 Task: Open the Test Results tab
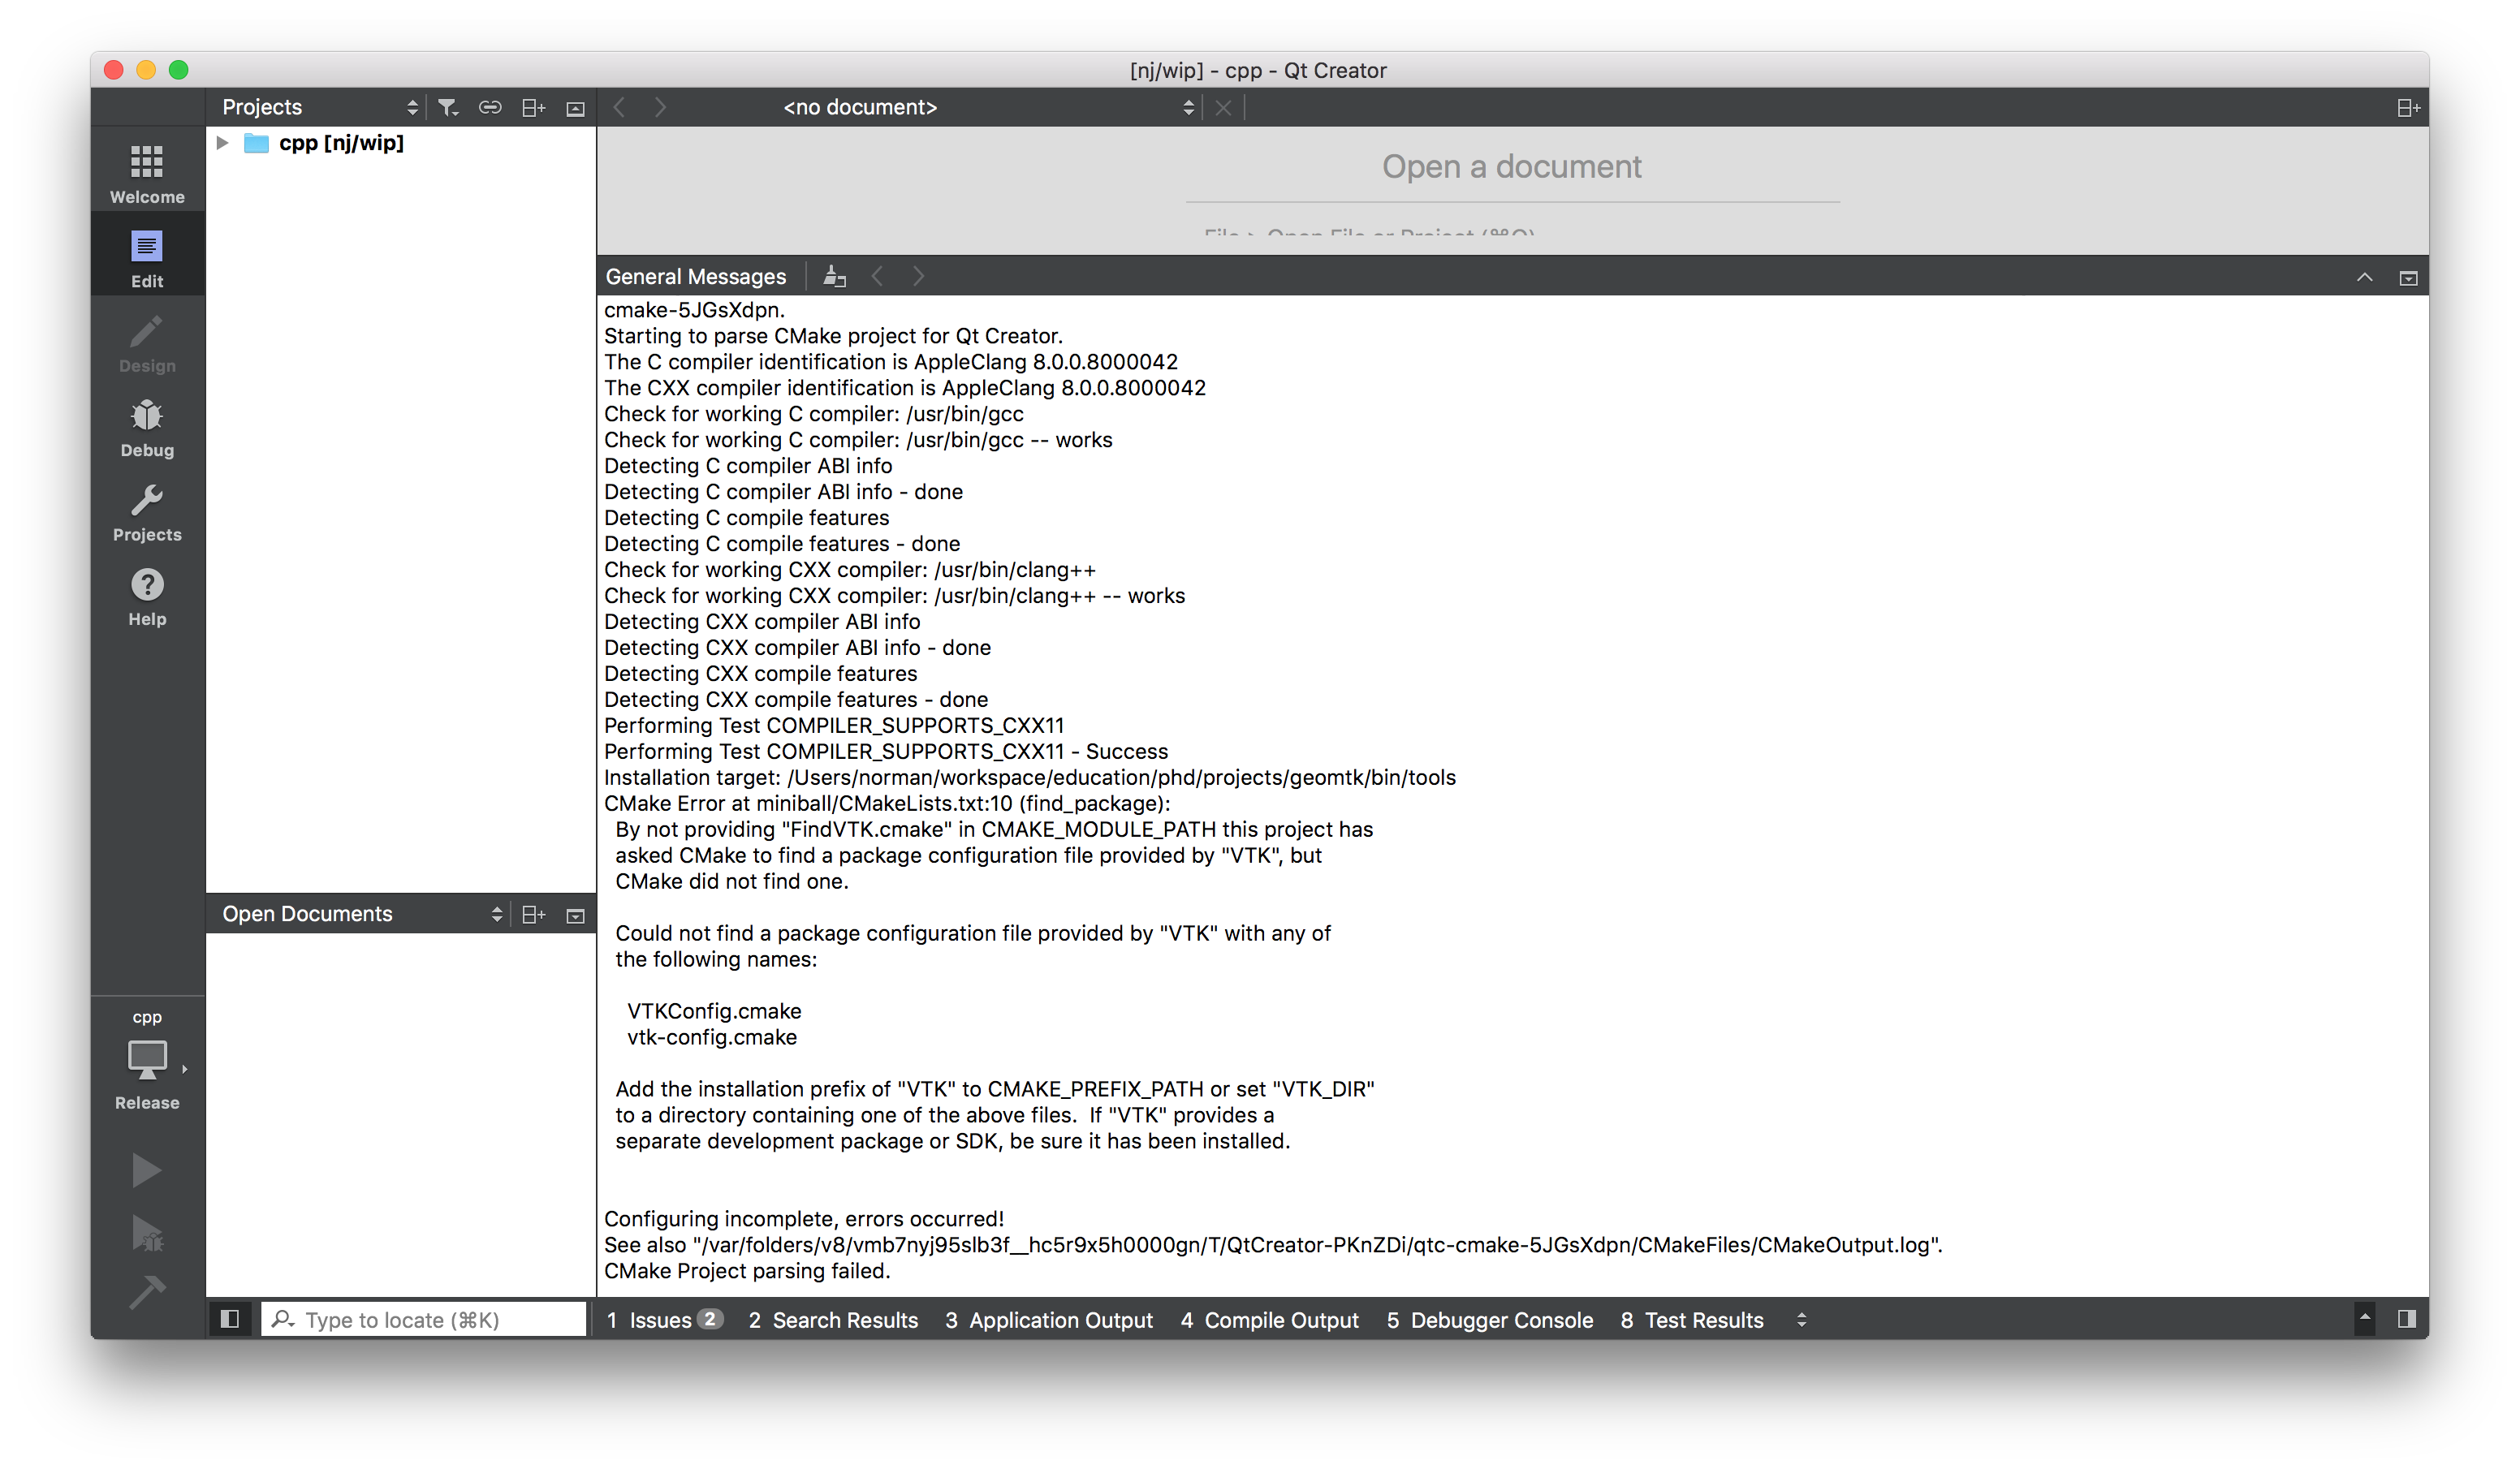pos(1692,1320)
